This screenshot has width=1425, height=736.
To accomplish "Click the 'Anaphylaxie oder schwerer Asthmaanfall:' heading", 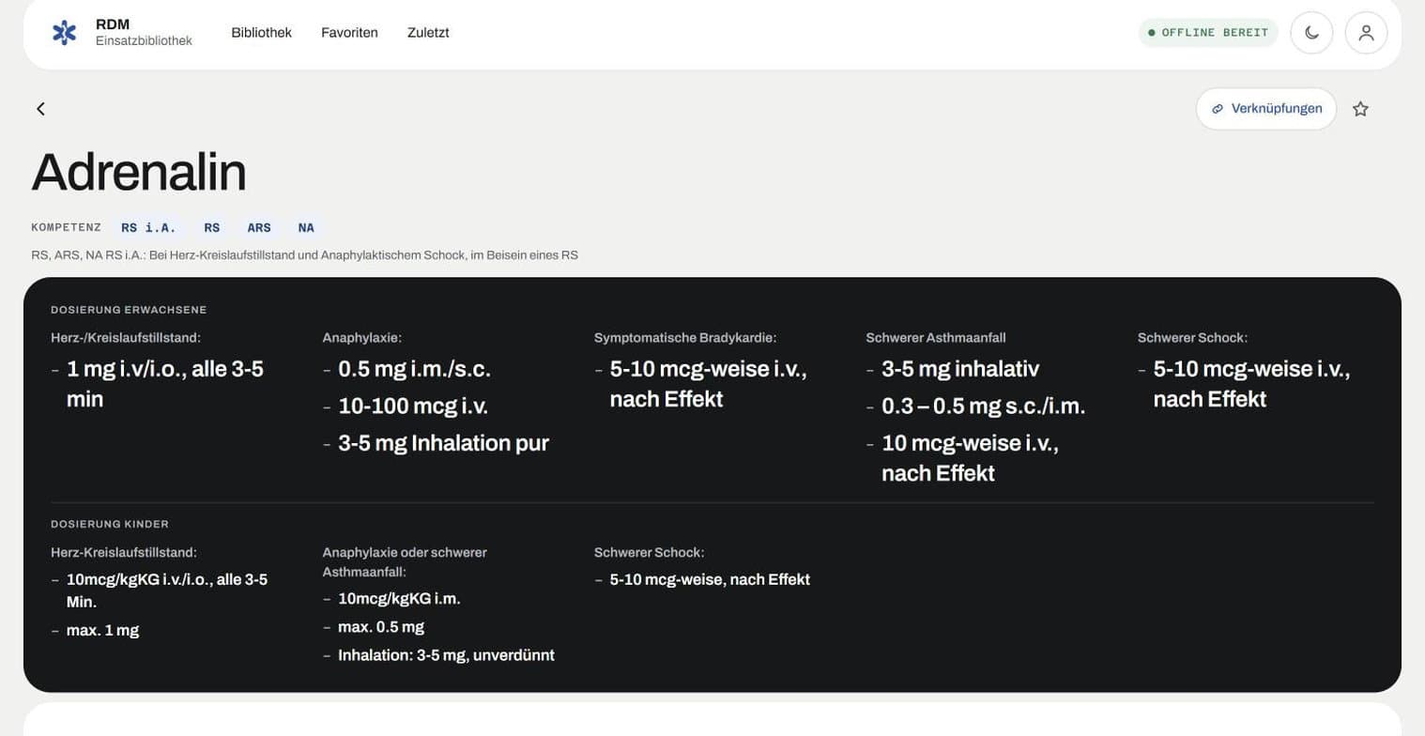I will (405, 562).
